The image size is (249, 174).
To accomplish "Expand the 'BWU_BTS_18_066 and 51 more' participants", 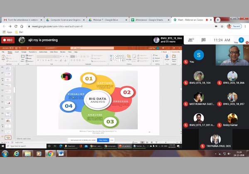I will [x=168, y=40].
